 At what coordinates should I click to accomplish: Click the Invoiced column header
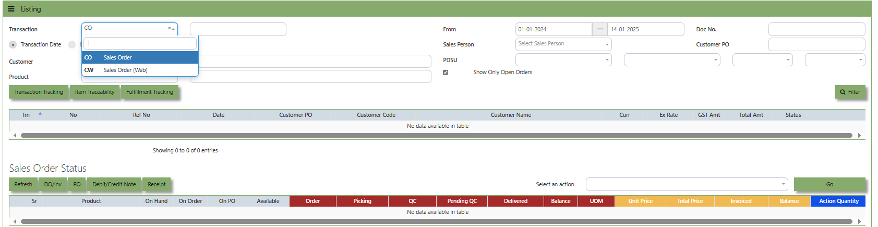(x=741, y=201)
